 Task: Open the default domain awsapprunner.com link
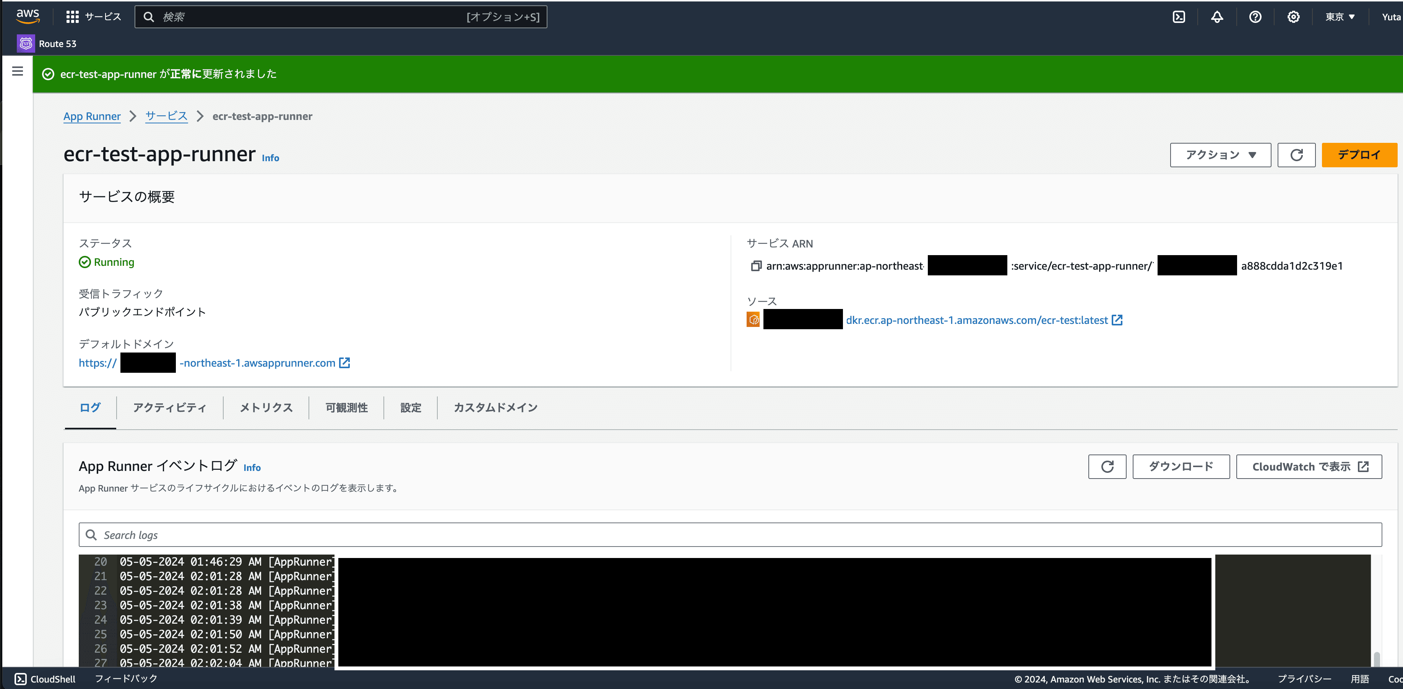coord(257,363)
